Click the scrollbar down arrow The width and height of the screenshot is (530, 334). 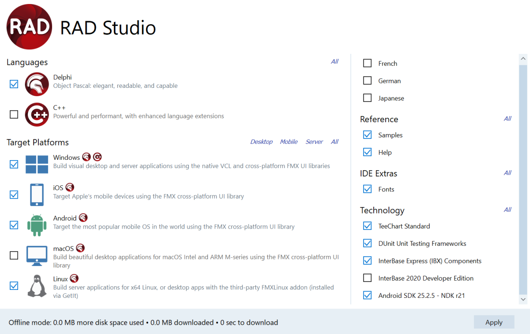point(523,300)
